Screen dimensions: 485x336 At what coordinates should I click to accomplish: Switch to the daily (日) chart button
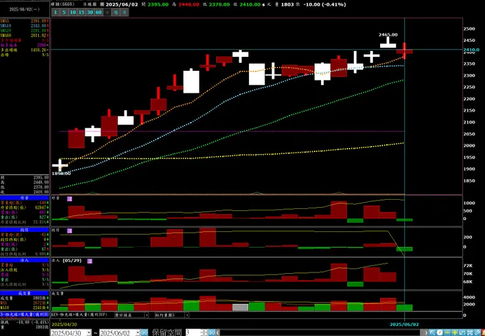[107, 12]
